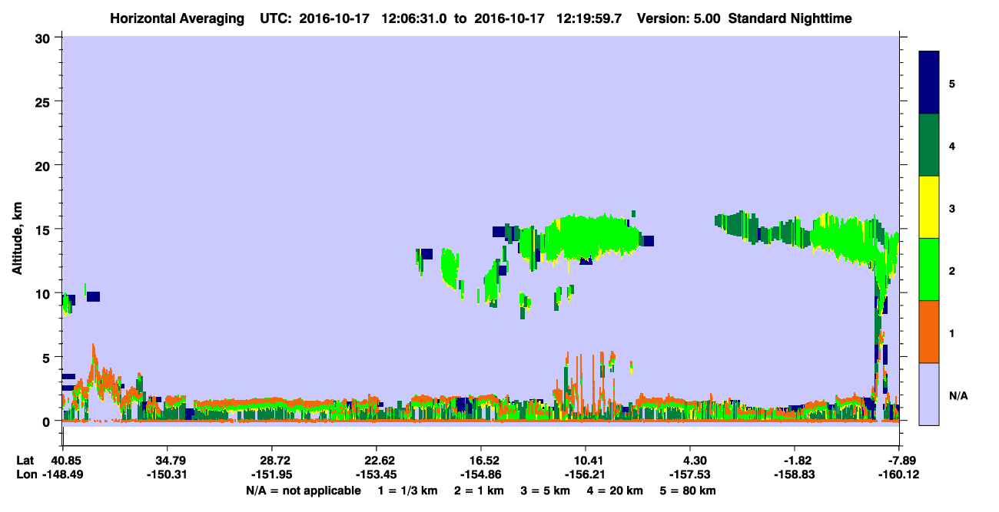Click the yellow colorbar segment labeled 3

[x=929, y=207]
